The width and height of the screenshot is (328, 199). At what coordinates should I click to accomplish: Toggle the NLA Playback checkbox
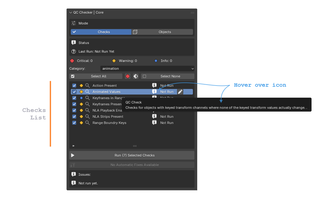pos(74,110)
